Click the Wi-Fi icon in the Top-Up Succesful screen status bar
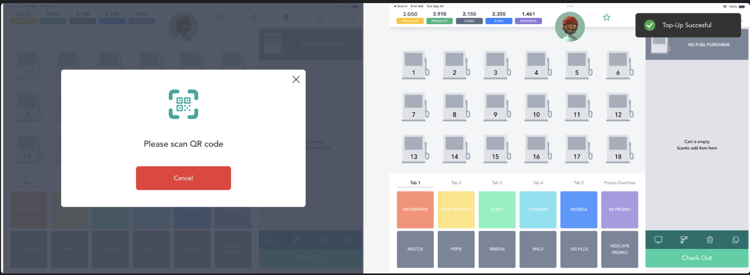The width and height of the screenshot is (750, 275). 724,6
